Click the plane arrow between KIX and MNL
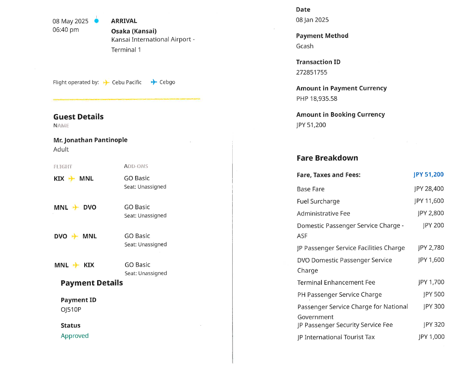 pyautogui.click(x=72, y=178)
